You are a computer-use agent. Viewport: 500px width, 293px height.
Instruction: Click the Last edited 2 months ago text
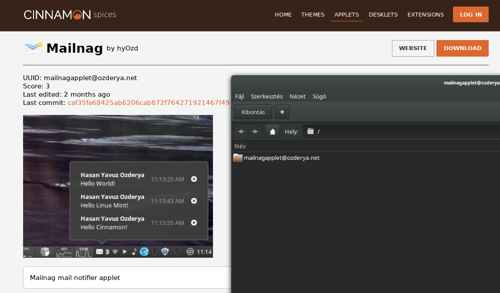66,94
